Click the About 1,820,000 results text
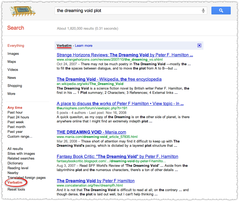This screenshot has height=201, width=239. (x=88, y=29)
